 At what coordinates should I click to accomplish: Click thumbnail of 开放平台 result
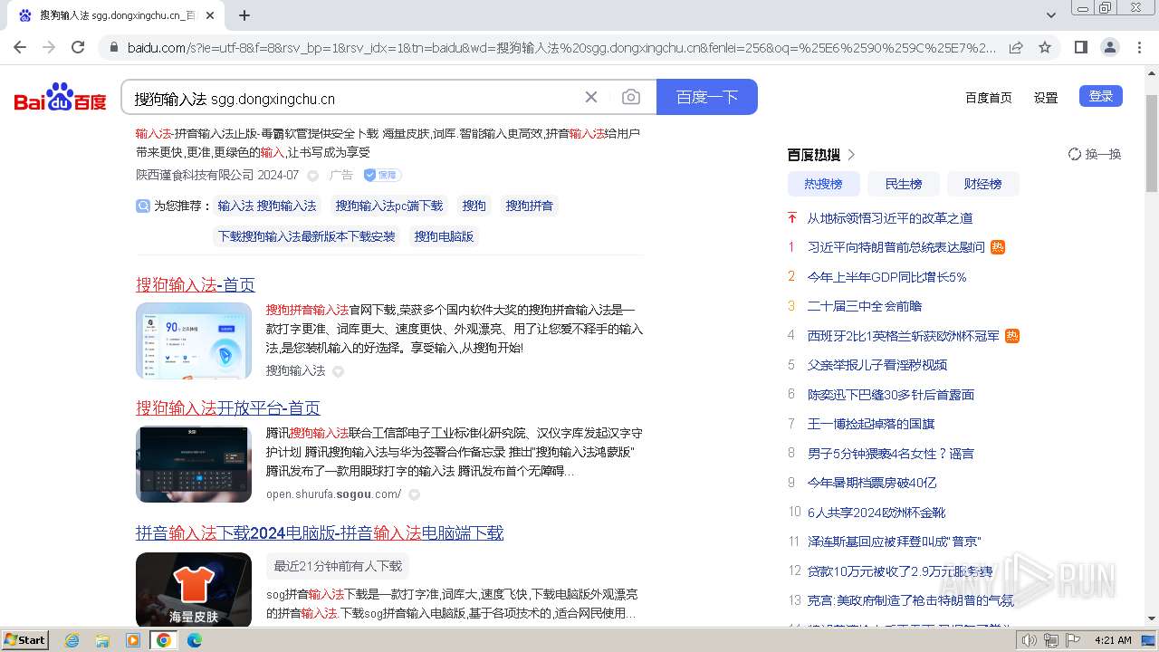(194, 464)
